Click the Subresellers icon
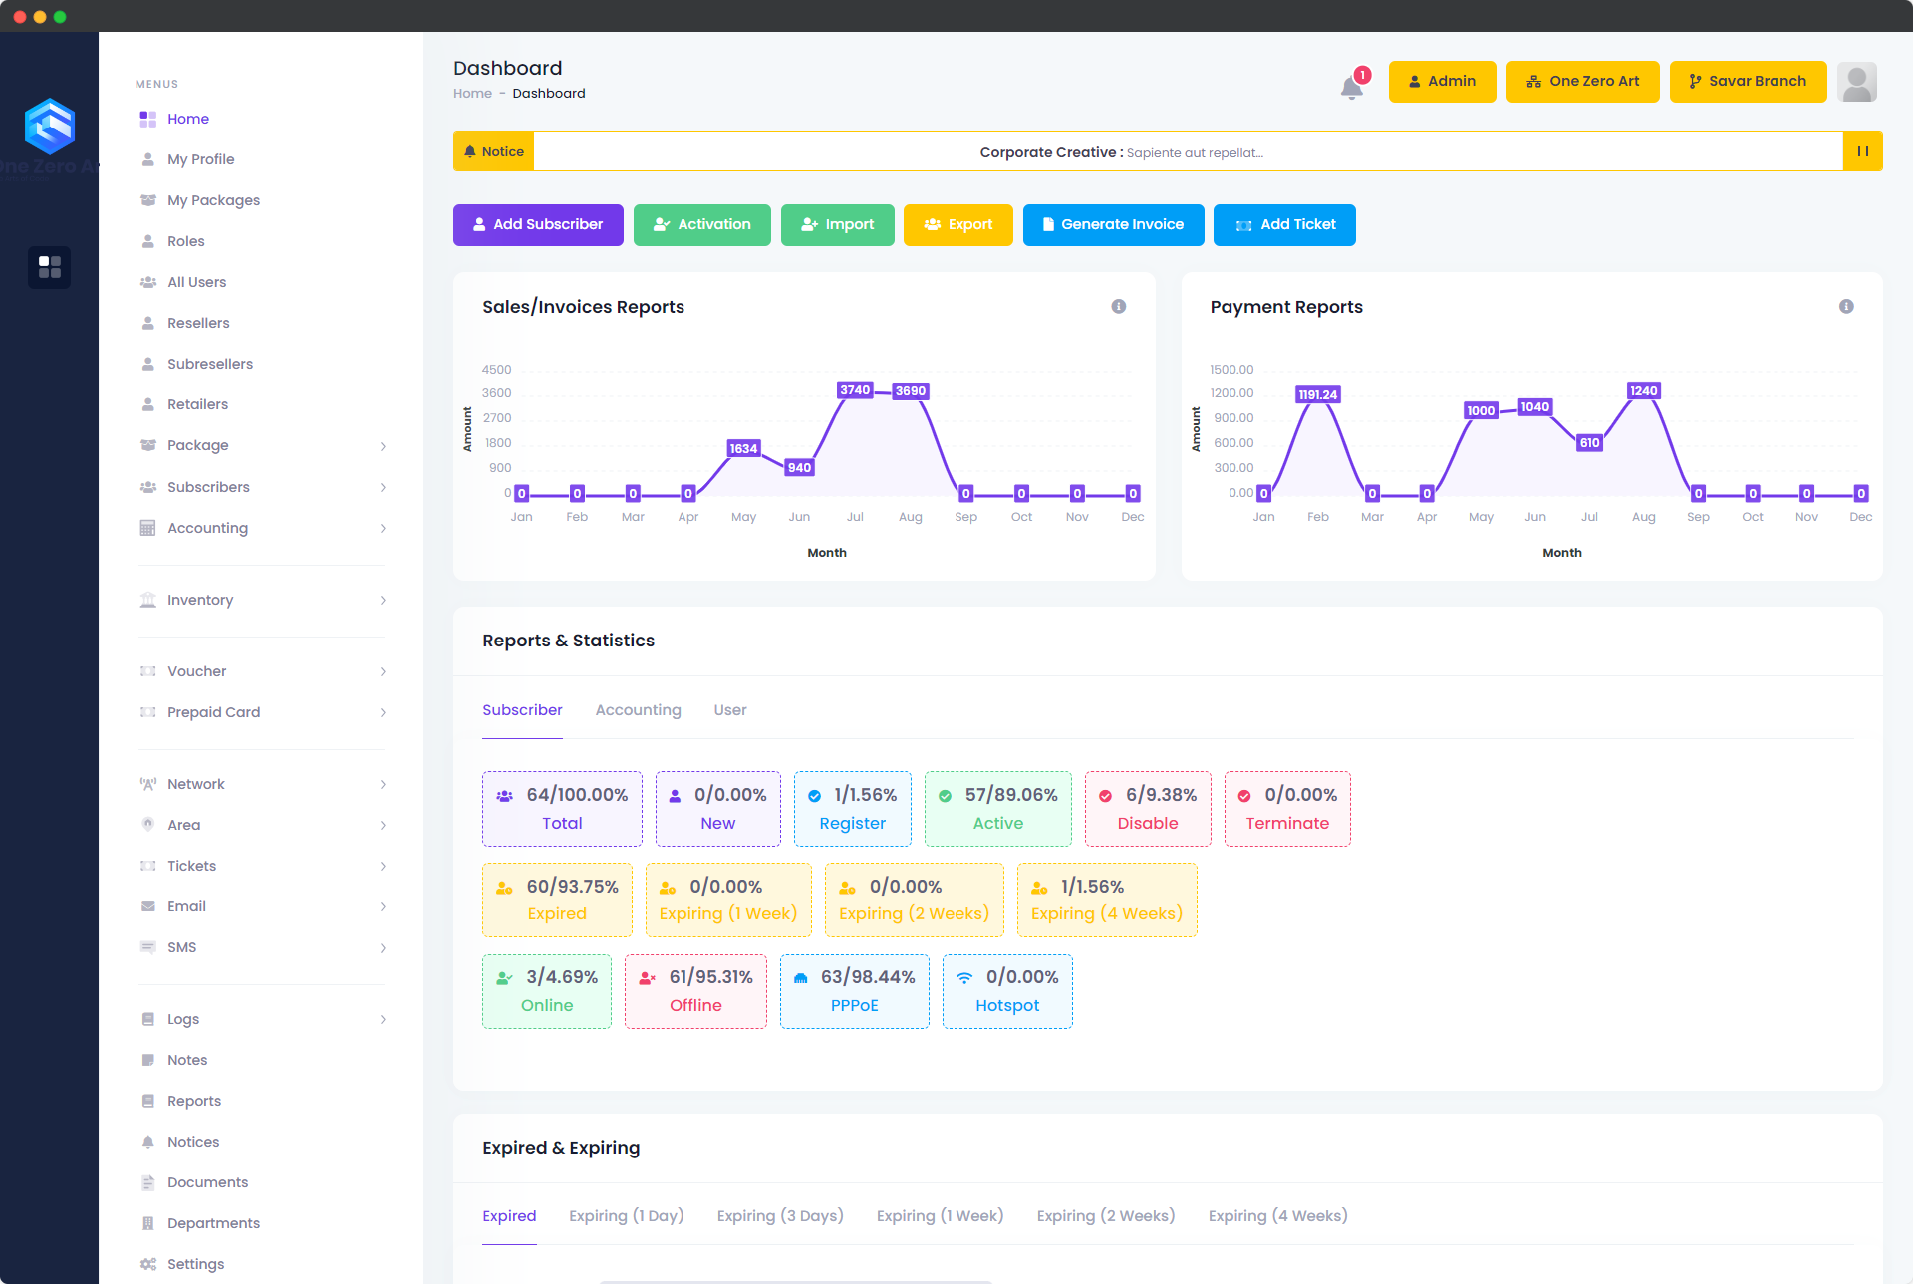Screen dimensions: 1913x1284 click(x=148, y=364)
